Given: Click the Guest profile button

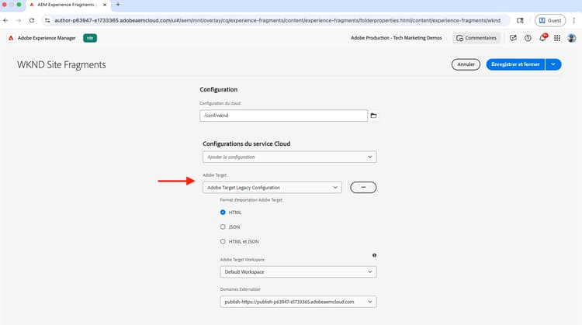Looking at the screenshot, I should [550, 20].
